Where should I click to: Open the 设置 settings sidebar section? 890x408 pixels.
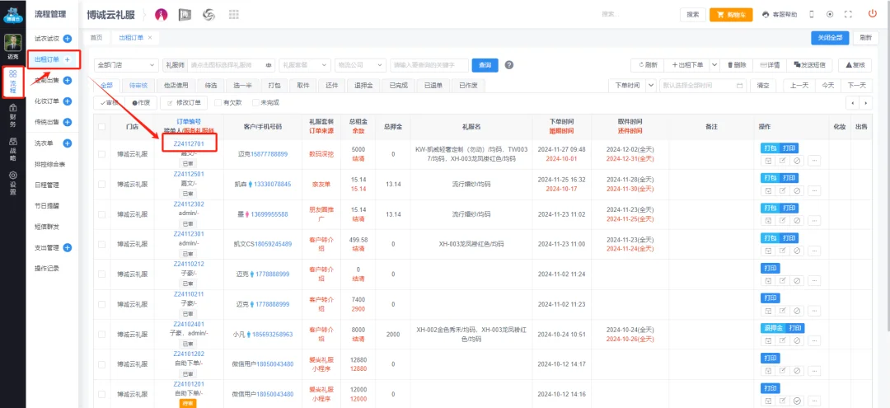12,181
